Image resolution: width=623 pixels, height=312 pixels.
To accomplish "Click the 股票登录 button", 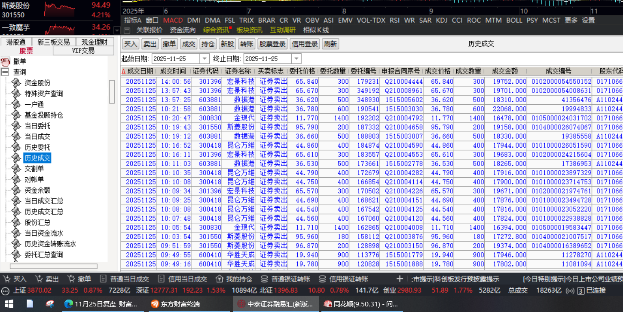I will [x=272, y=44].
